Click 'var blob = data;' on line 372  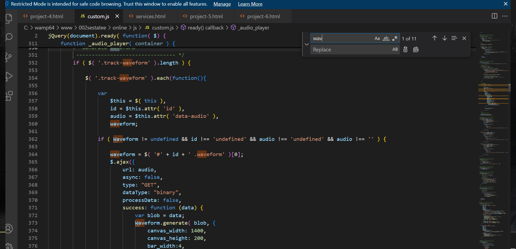[160, 215]
